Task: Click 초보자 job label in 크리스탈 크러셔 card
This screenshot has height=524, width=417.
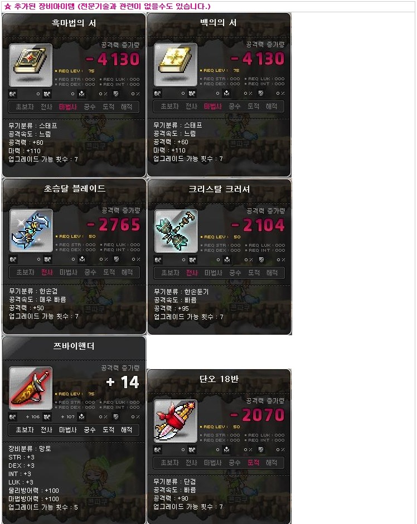Action: click(x=171, y=273)
